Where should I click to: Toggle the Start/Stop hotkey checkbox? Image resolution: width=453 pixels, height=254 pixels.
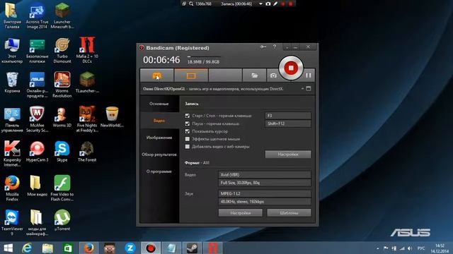point(187,116)
